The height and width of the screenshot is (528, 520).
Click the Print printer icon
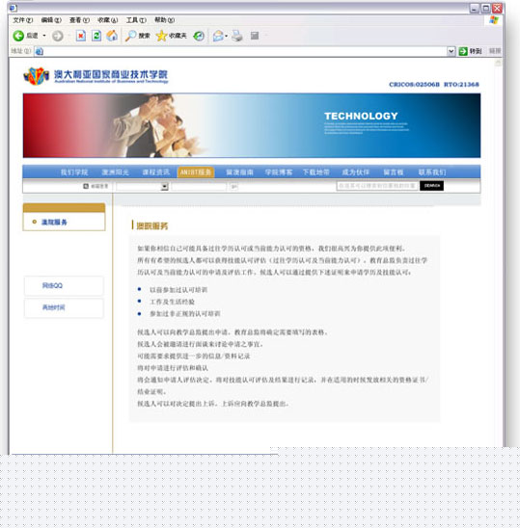tap(237, 36)
